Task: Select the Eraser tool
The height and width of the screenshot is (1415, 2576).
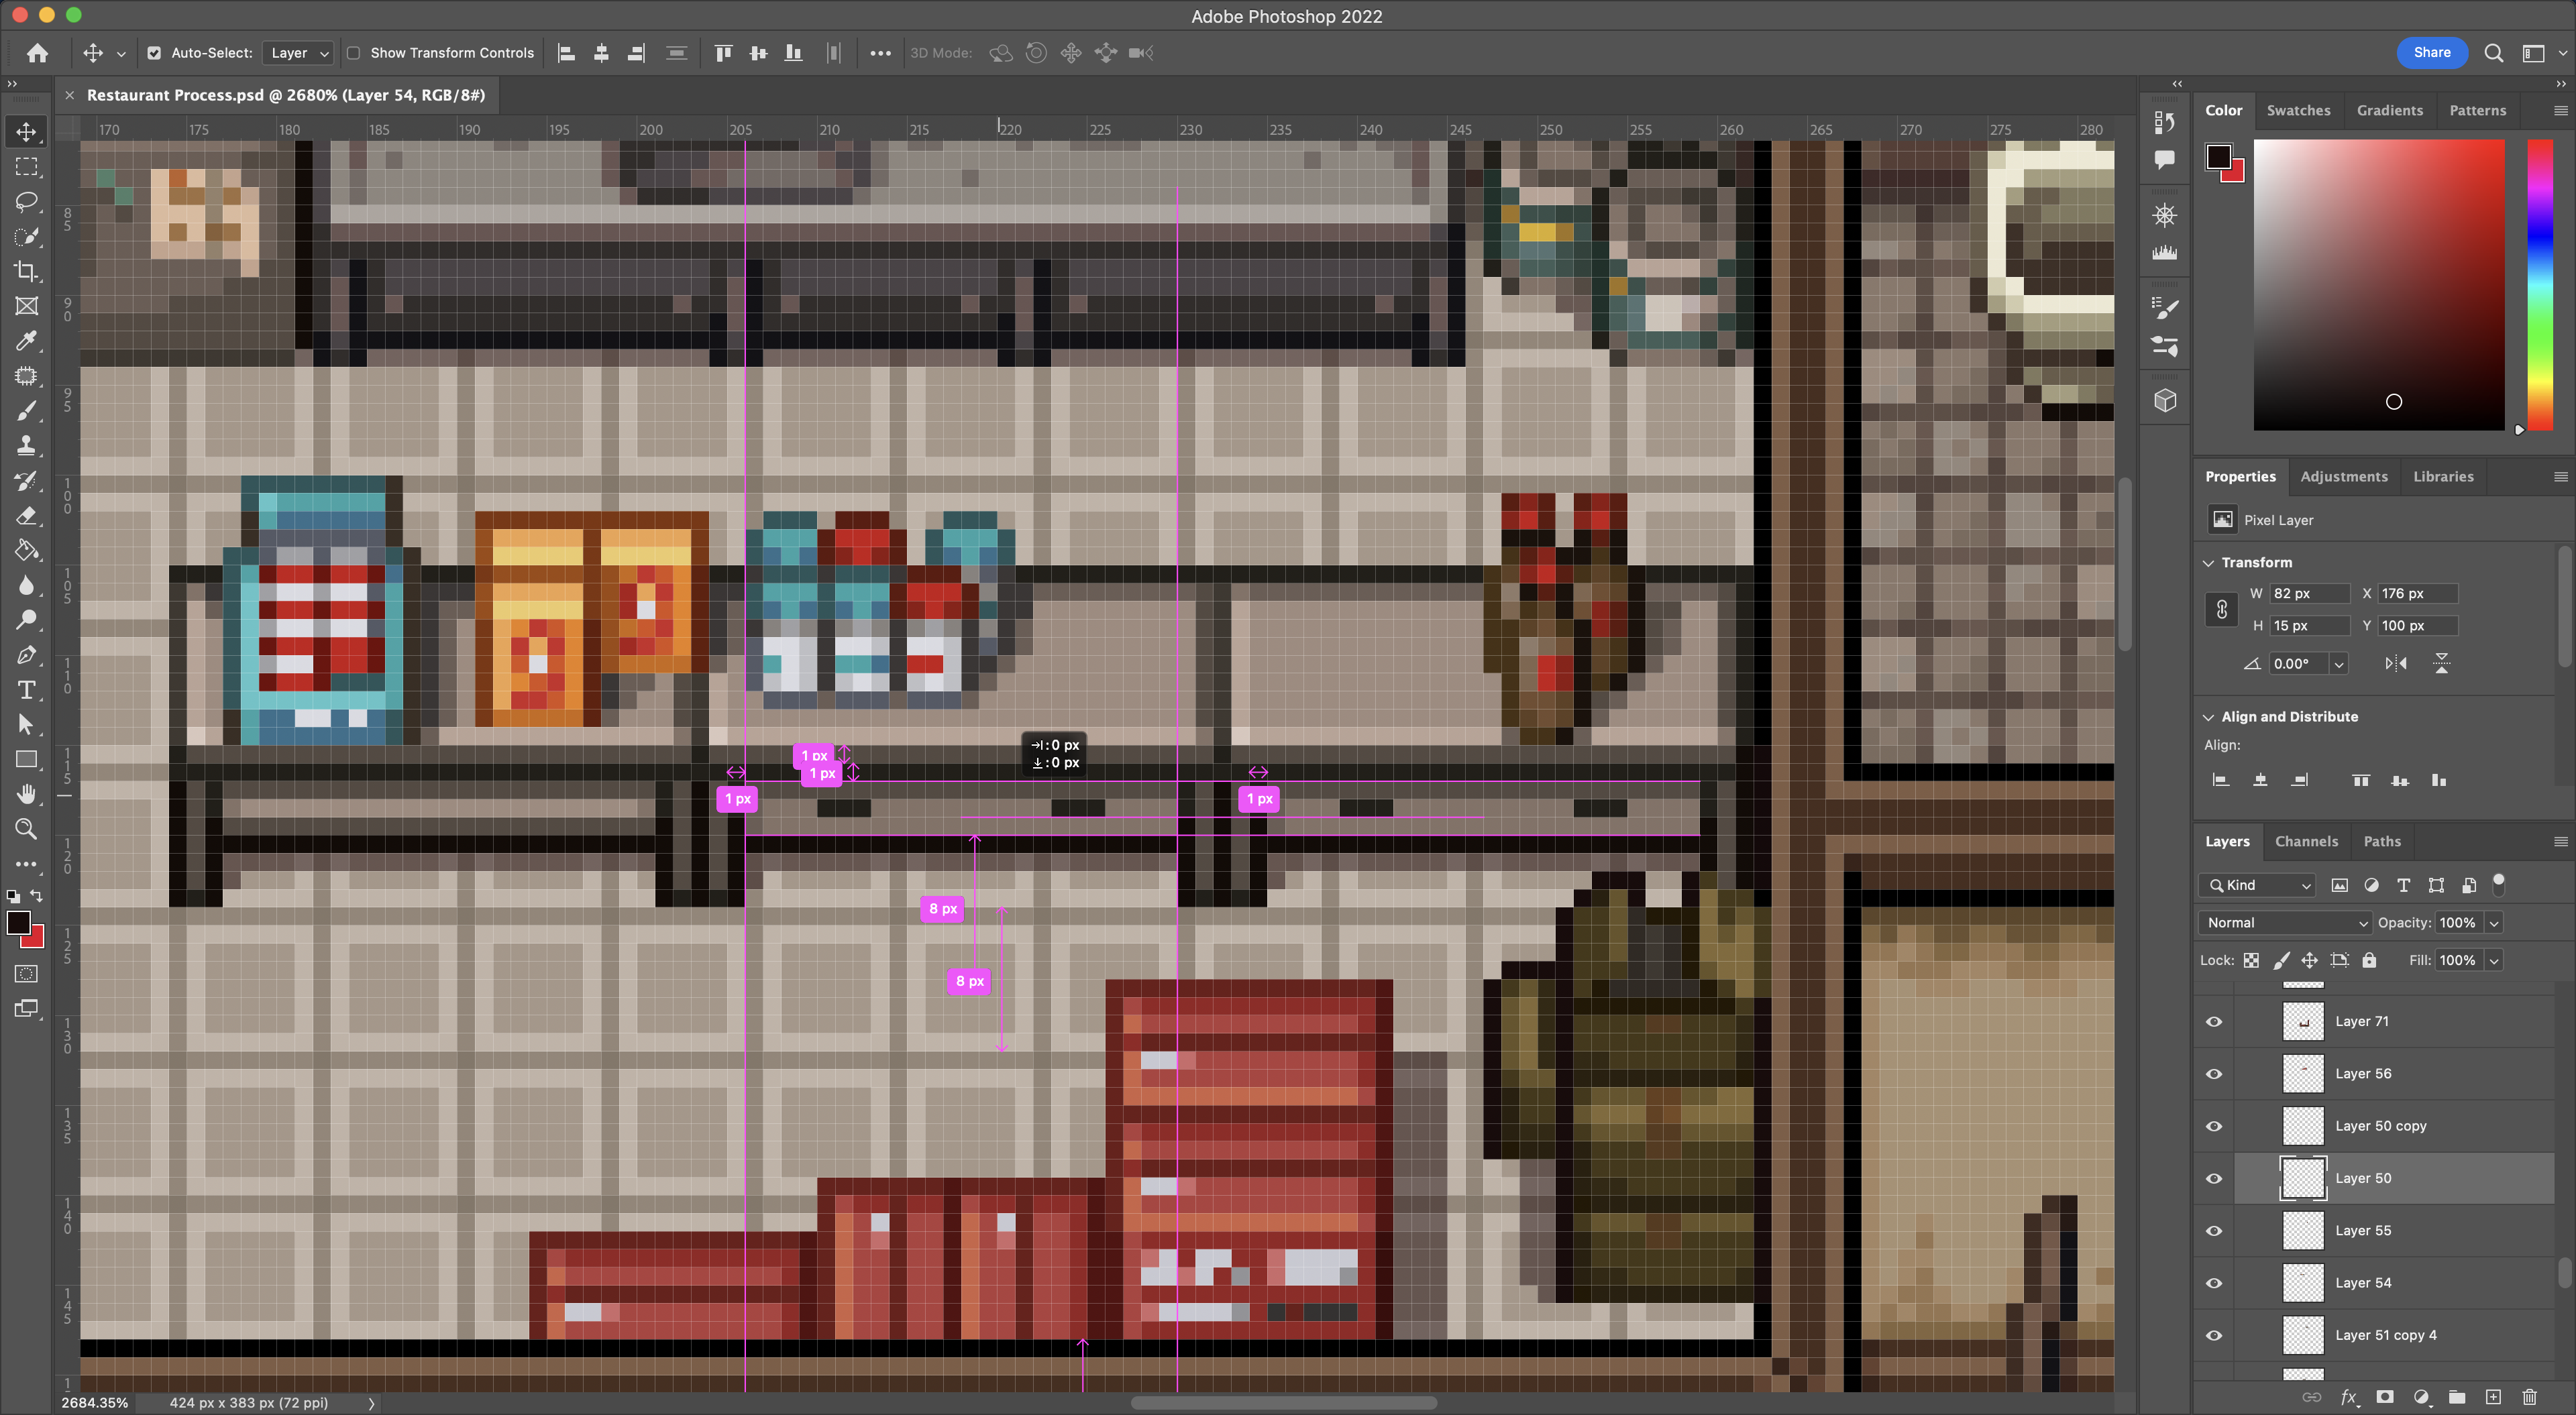Action: [27, 516]
